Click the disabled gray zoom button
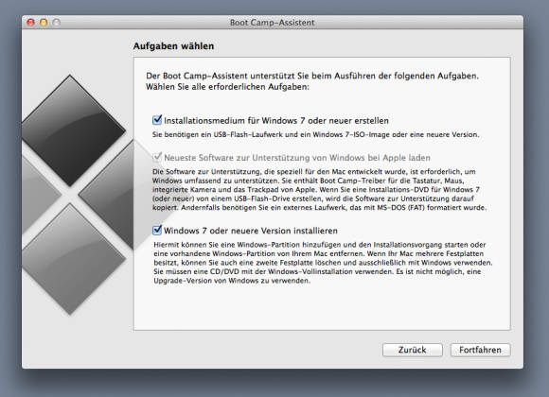Screen dimensions: 549x397 56,23
